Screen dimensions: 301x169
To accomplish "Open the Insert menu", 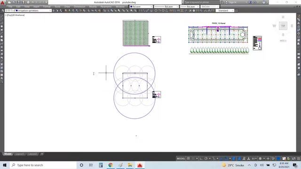I will coord(36,7).
